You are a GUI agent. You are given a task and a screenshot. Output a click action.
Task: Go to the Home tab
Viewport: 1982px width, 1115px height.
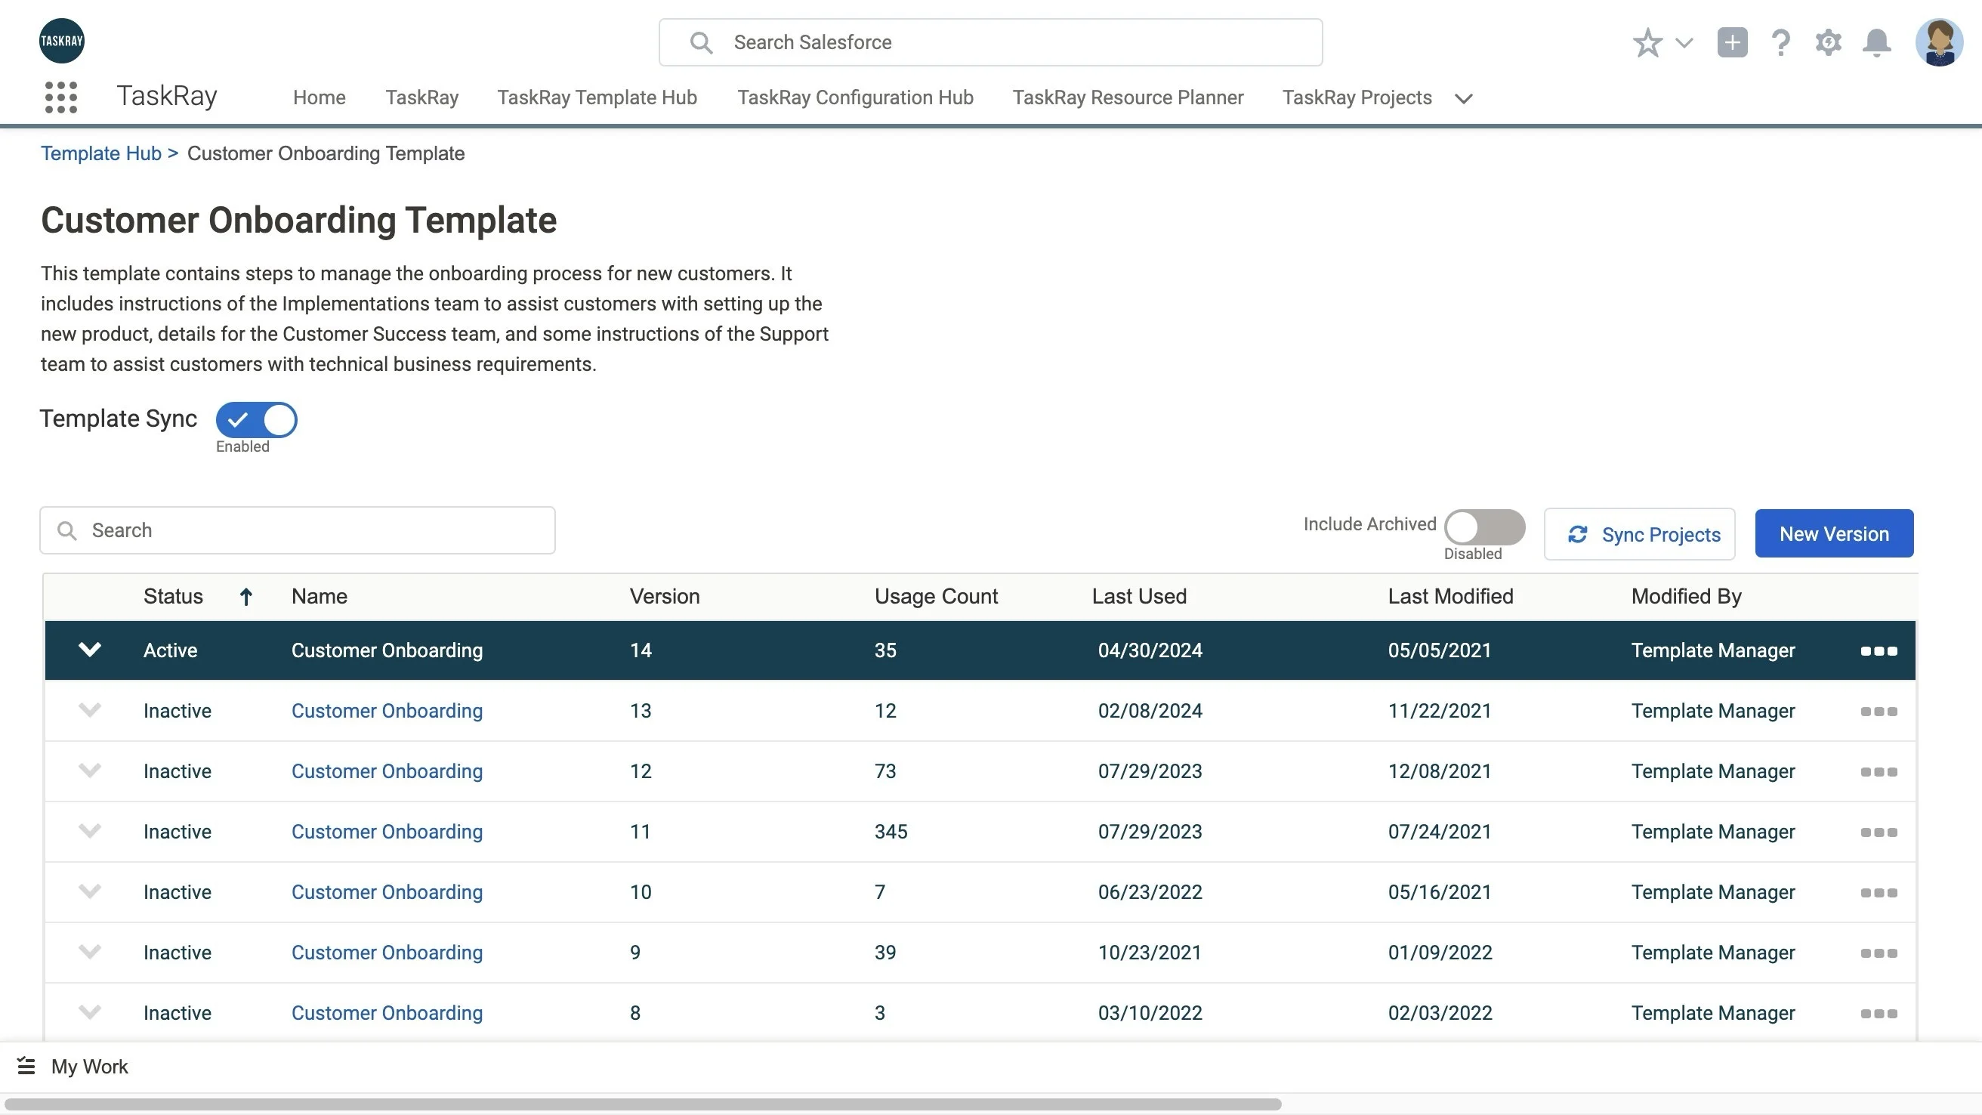click(320, 97)
